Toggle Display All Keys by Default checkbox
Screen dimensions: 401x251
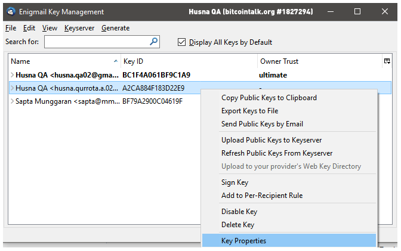coord(181,42)
